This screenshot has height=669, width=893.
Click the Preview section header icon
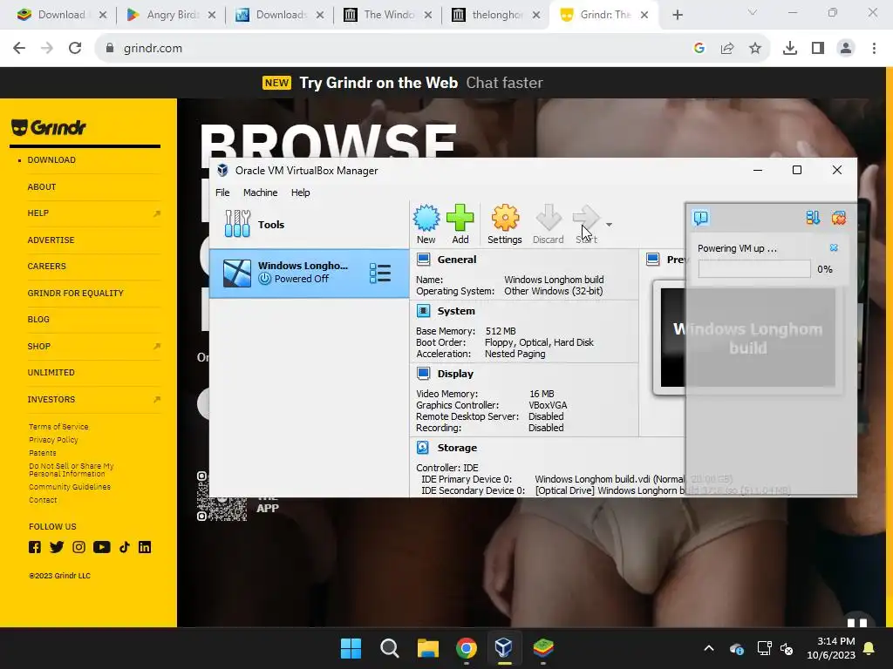pyautogui.click(x=652, y=260)
